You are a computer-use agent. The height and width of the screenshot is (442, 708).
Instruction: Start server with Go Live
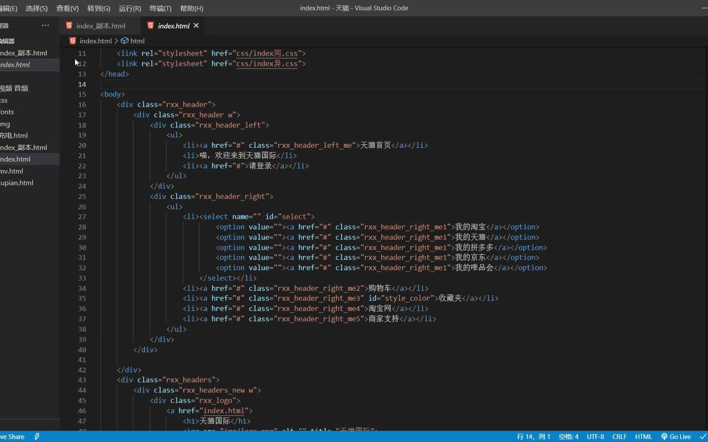click(676, 436)
